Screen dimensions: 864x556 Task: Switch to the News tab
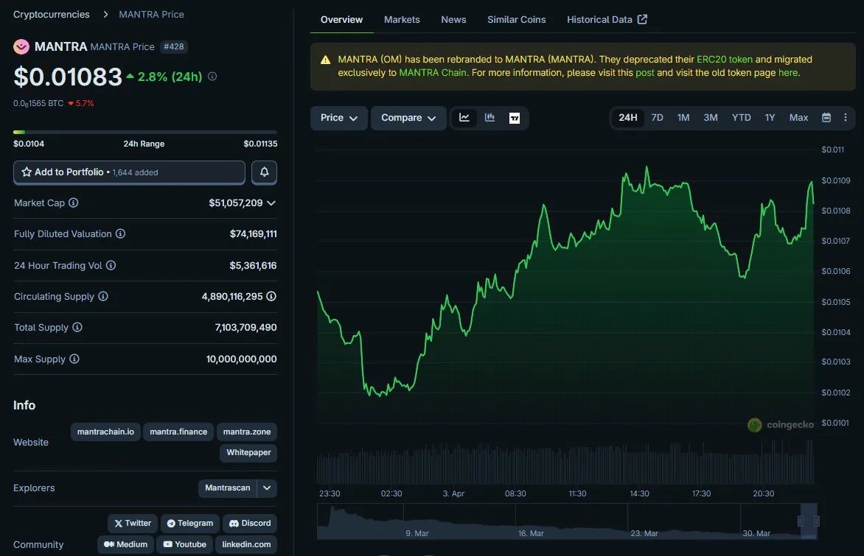pyautogui.click(x=453, y=20)
